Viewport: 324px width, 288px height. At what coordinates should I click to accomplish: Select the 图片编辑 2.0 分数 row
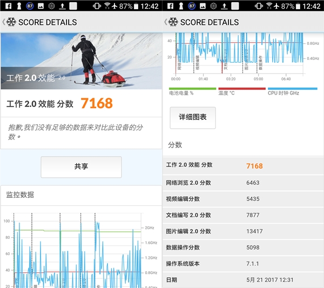coord(242,231)
